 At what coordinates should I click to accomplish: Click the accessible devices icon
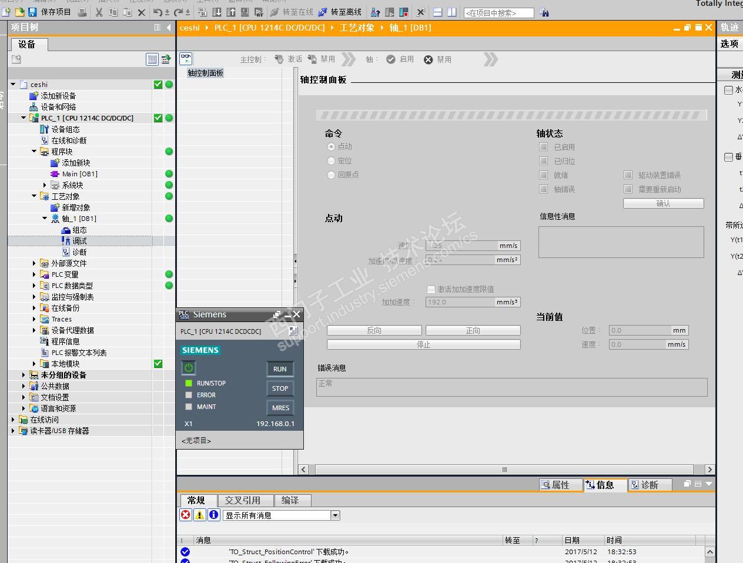pos(376,12)
